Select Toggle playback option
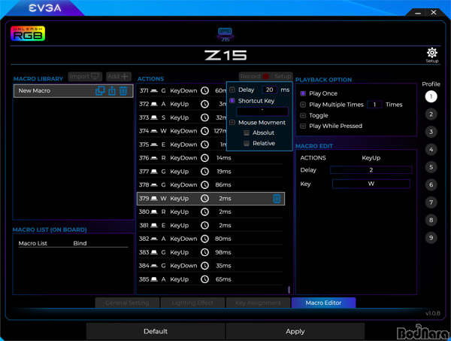 point(303,115)
